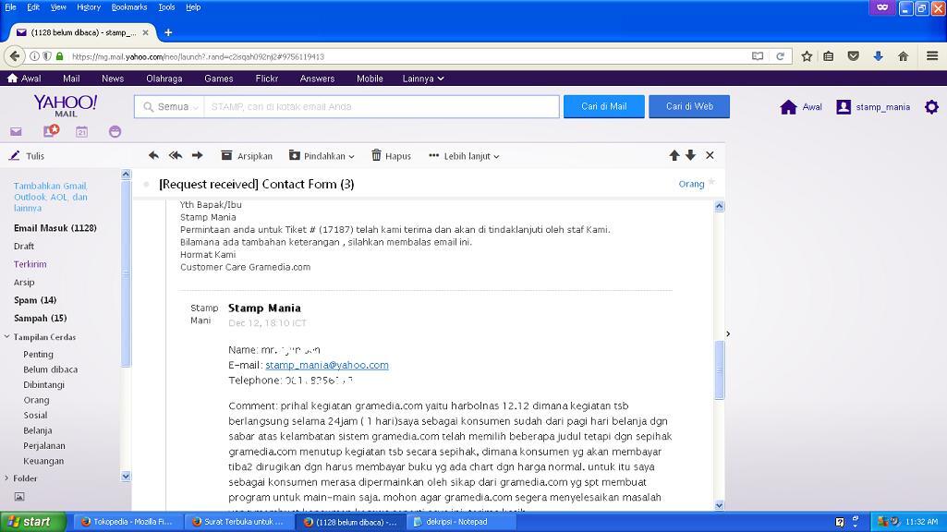The image size is (947, 532).
Task: Select Dibintangi smart view
Action: click(43, 384)
